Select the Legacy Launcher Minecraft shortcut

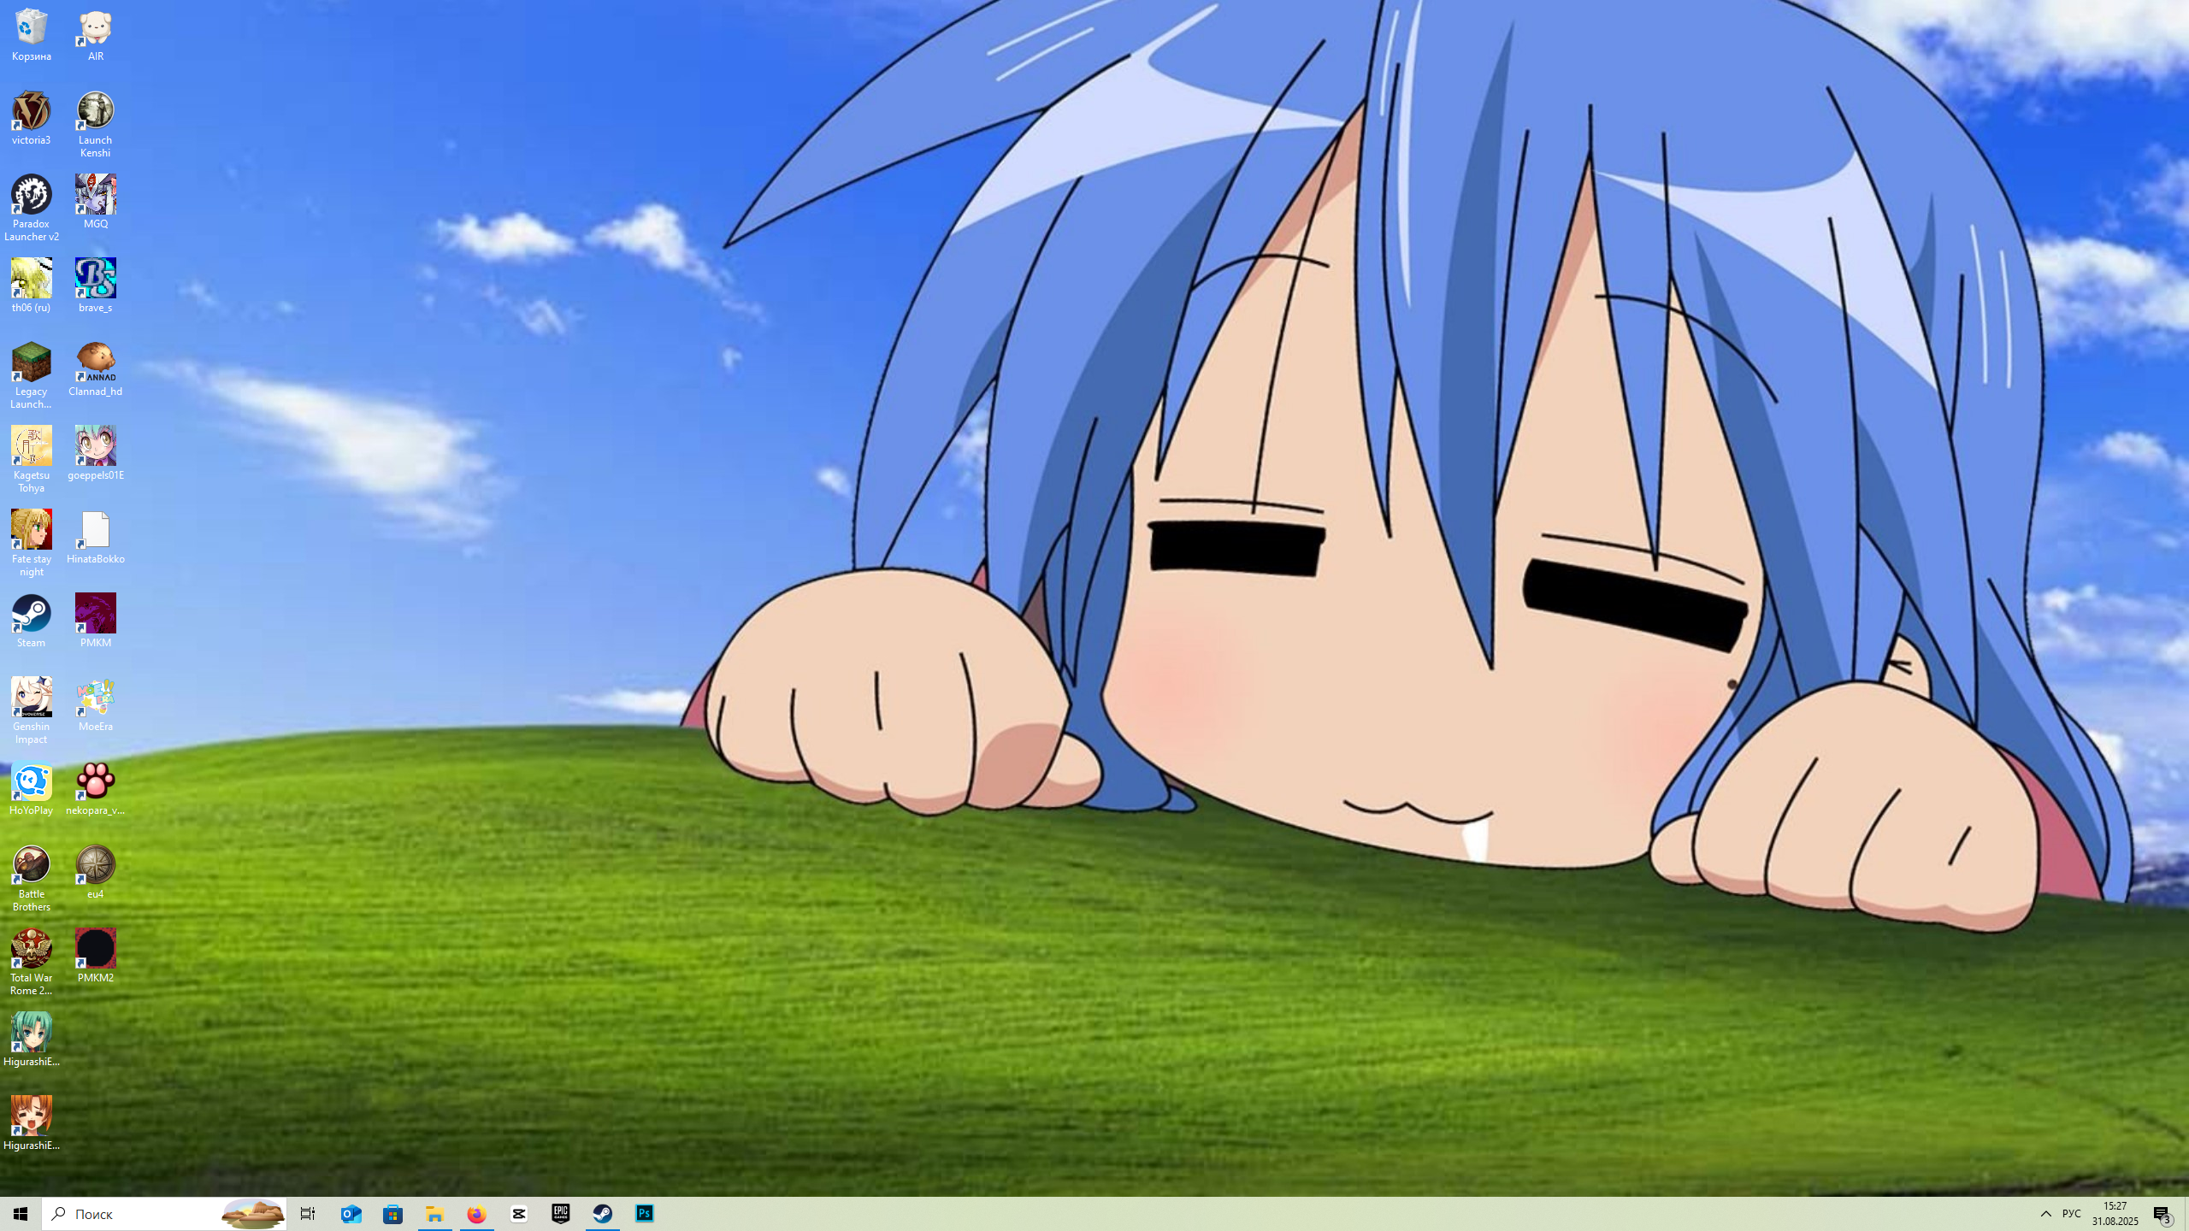32,376
